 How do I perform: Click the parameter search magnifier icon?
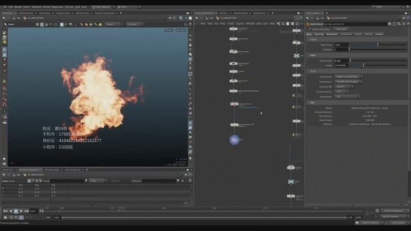[399, 24]
